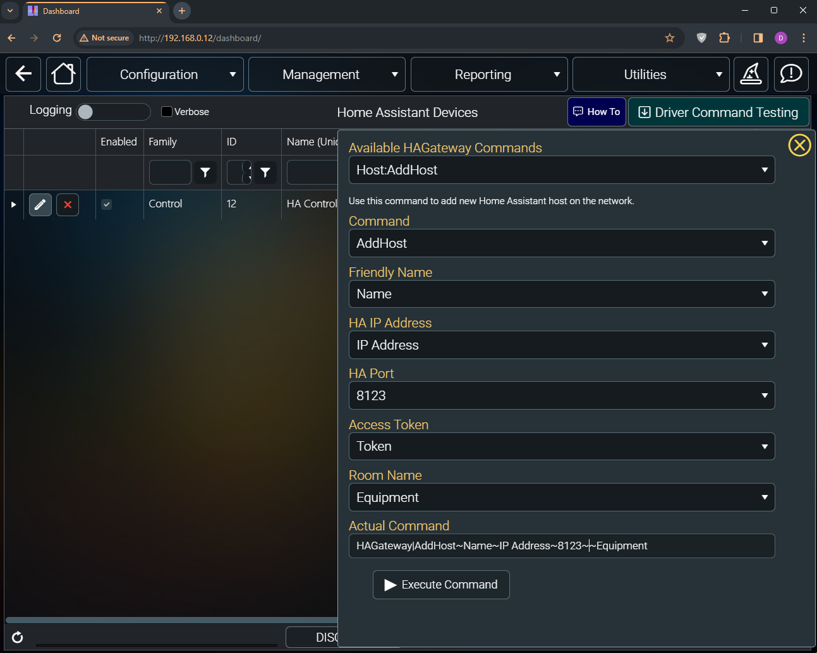817x653 pixels.
Task: Go back in browser history
Action: 11,38
